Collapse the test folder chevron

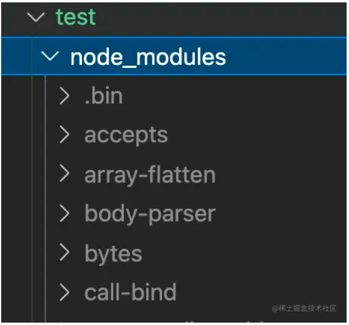point(36,17)
